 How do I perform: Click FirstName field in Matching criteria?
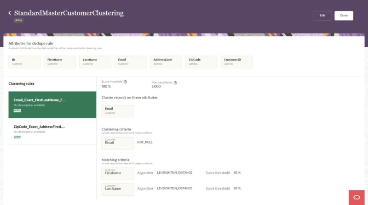tap(117, 173)
